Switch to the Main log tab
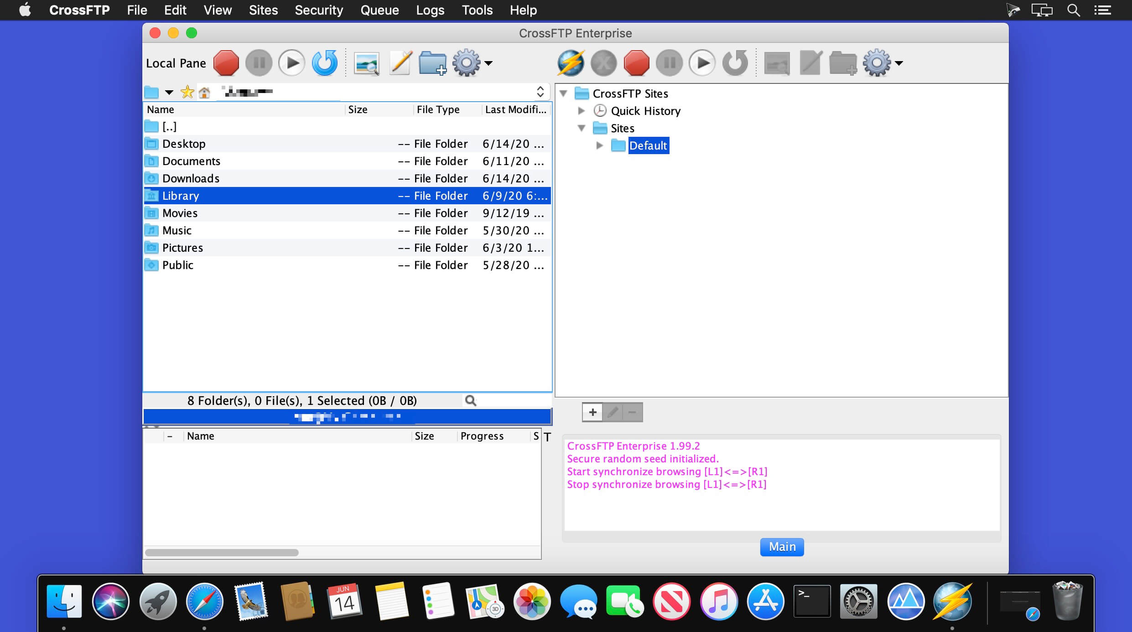This screenshot has width=1132, height=632. tap(782, 547)
